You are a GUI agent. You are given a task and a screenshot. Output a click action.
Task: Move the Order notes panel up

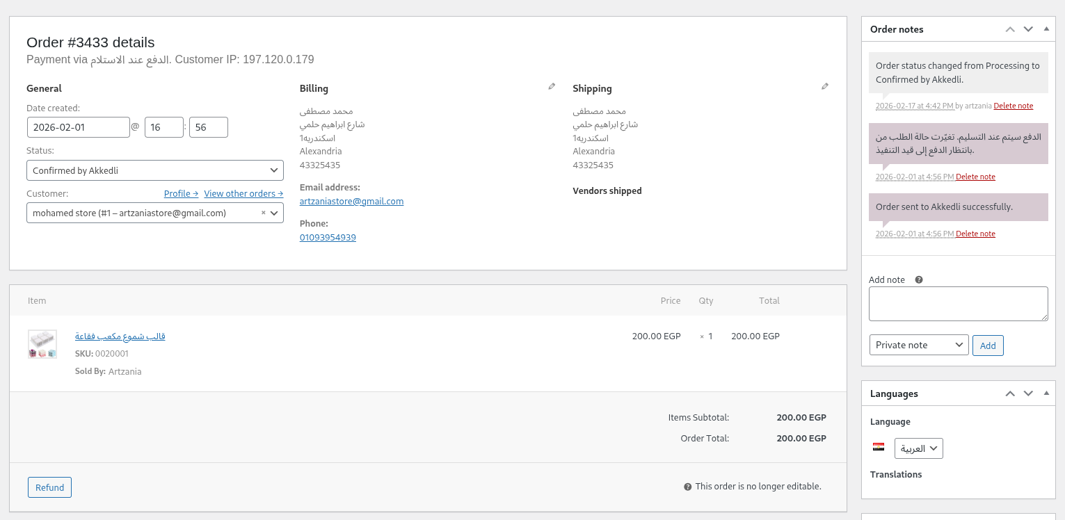click(1010, 29)
